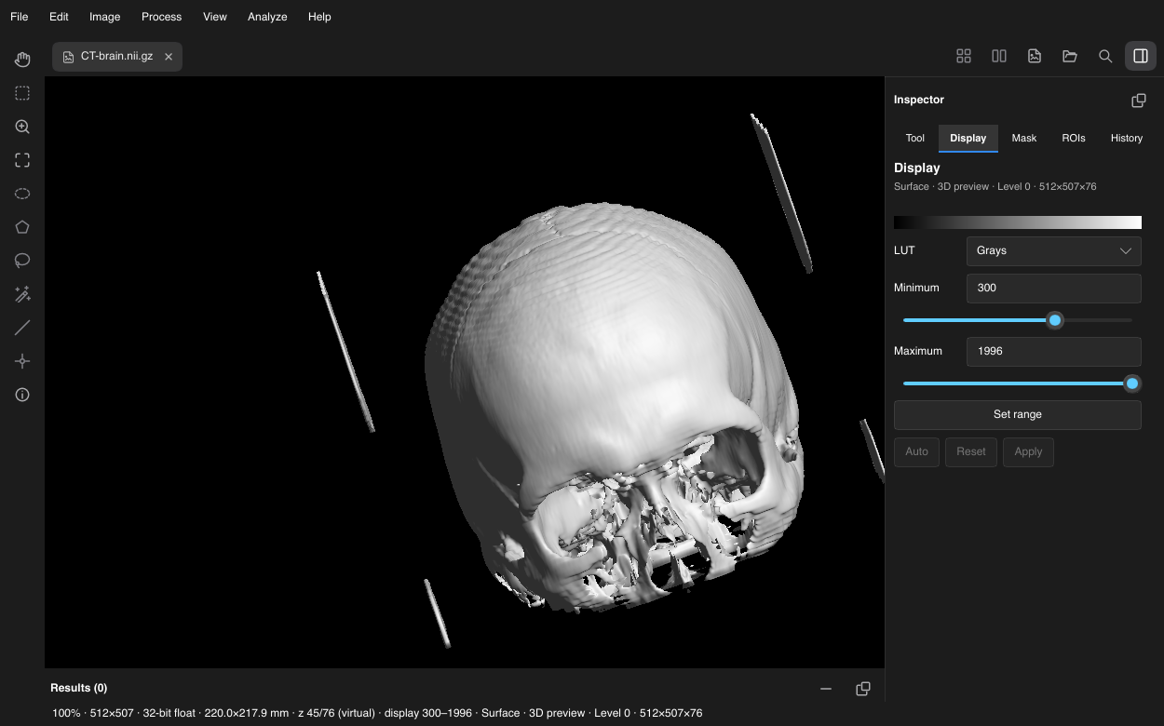The height and width of the screenshot is (726, 1164).
Task: Click the Minimum slider handle
Action: [x=1055, y=320]
